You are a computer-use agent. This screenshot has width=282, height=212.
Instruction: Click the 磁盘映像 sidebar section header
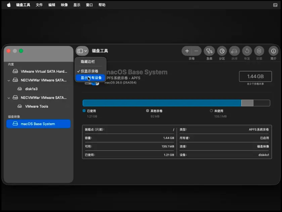click(x=14, y=116)
